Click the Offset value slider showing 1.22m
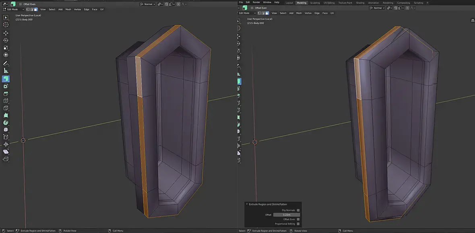 pyautogui.click(x=286, y=215)
